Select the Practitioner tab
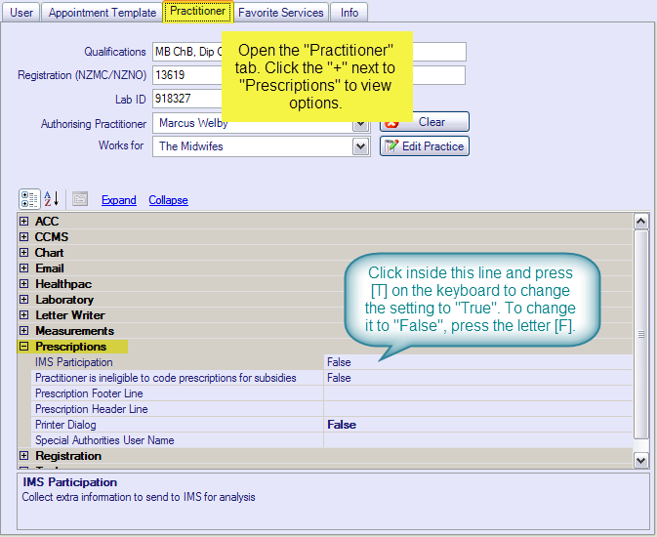 tap(198, 12)
